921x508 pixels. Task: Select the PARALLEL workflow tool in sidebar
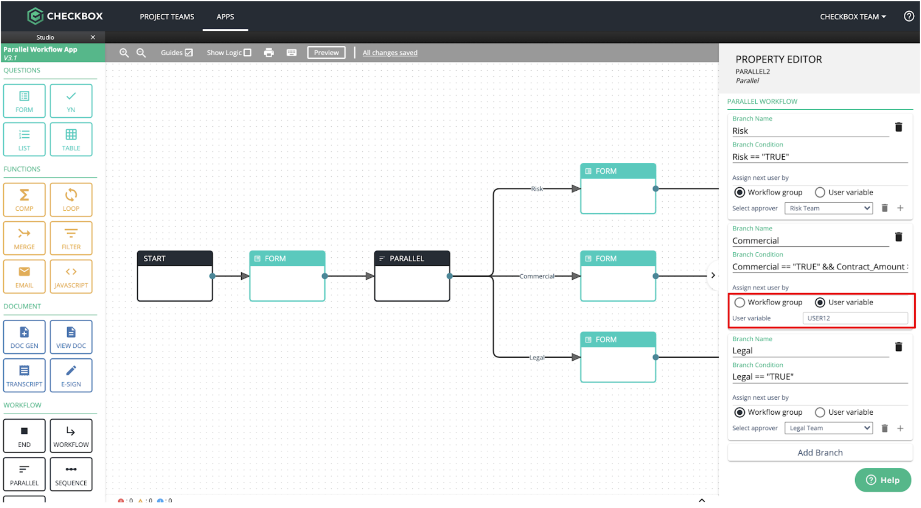24,474
